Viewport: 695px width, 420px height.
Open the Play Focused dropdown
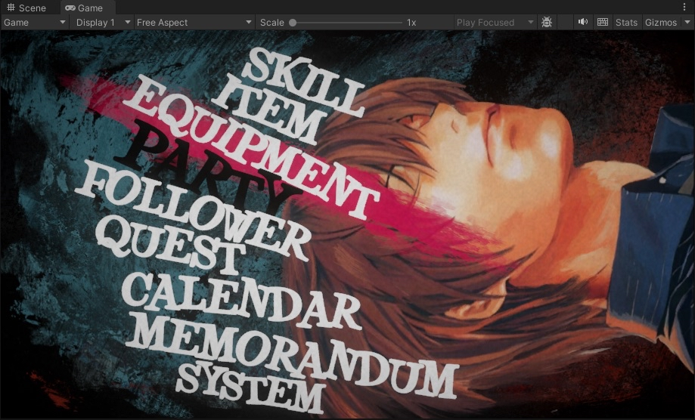pos(495,23)
